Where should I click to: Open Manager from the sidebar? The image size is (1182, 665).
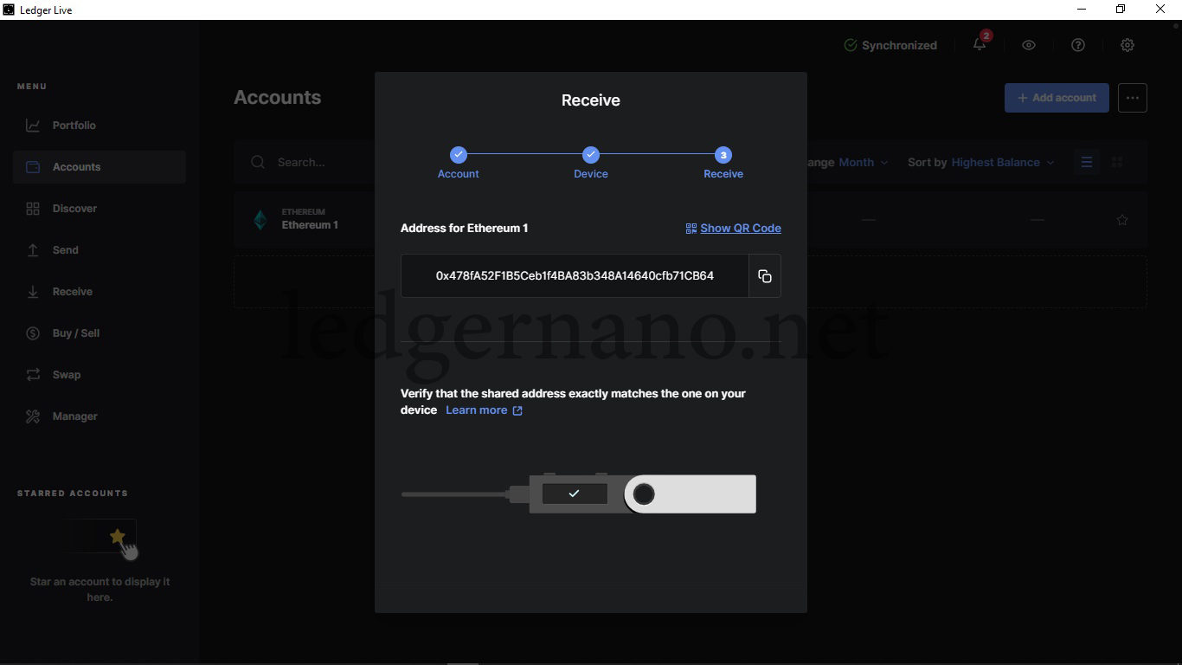[x=100, y=416]
